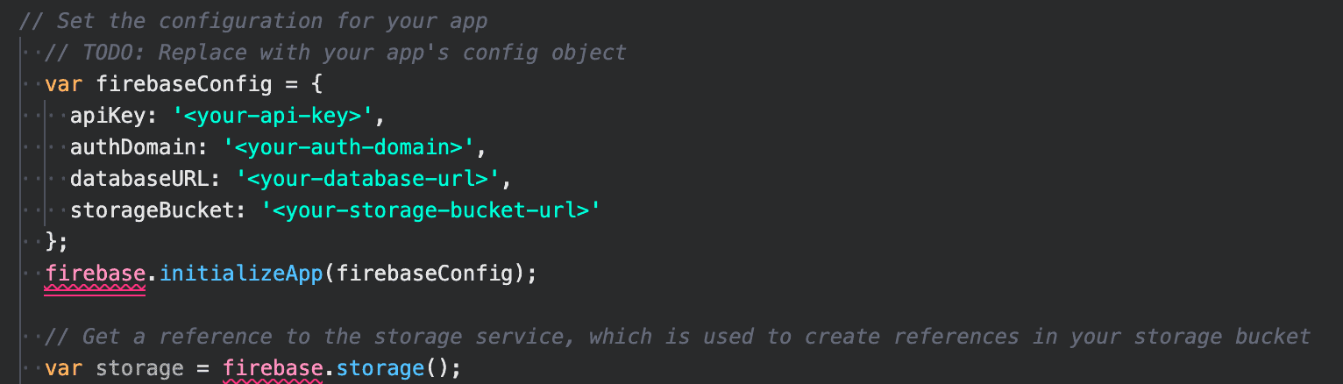The height and width of the screenshot is (384, 1343).
Task: Click the storage() method call
Action: pos(387,368)
